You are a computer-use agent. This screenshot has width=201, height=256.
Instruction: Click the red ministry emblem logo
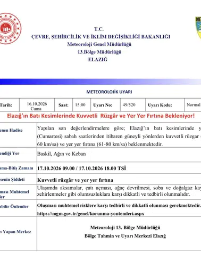(x=10, y=29)
